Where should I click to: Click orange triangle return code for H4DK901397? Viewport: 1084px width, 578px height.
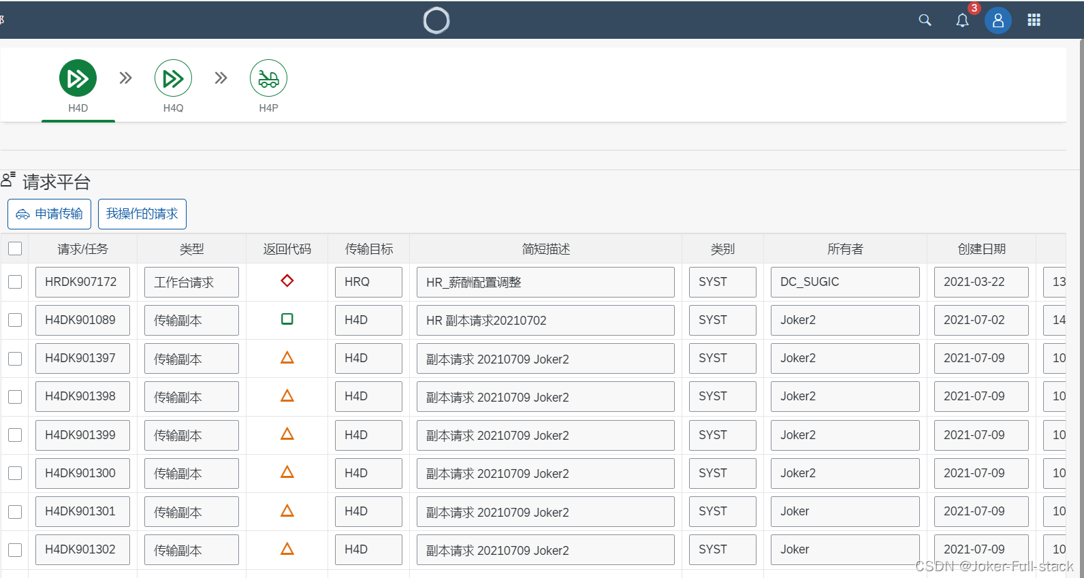(287, 357)
